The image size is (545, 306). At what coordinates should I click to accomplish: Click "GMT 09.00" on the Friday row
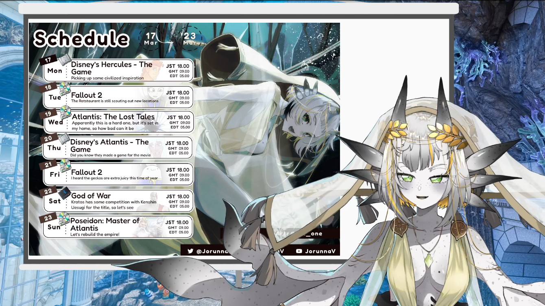point(179,175)
